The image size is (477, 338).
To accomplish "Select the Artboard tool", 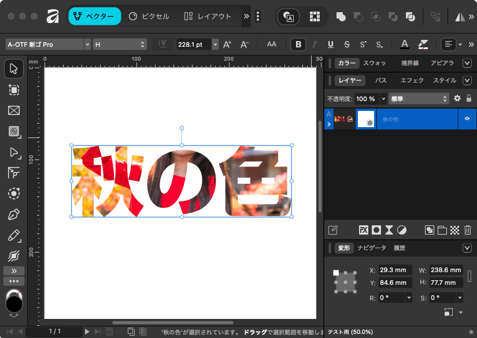I will click(x=14, y=90).
